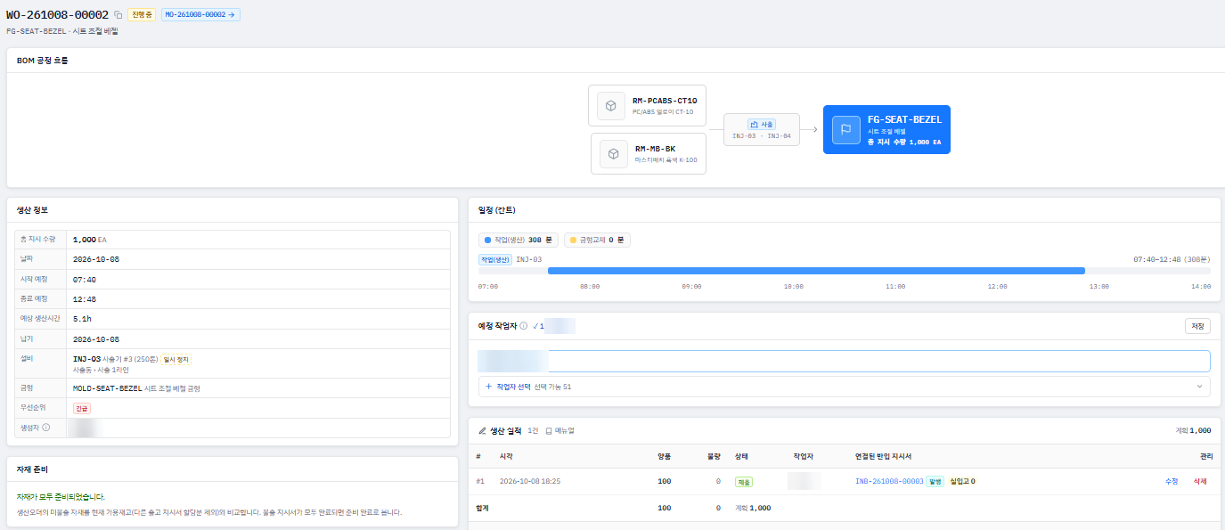Open linked order MO-261008-00002
The width and height of the screenshot is (1225, 530).
[x=200, y=15]
